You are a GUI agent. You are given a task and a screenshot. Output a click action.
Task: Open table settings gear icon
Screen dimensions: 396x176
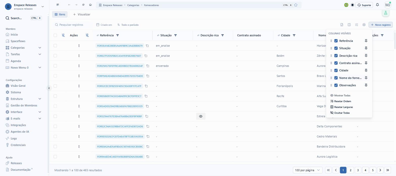pos(364,25)
